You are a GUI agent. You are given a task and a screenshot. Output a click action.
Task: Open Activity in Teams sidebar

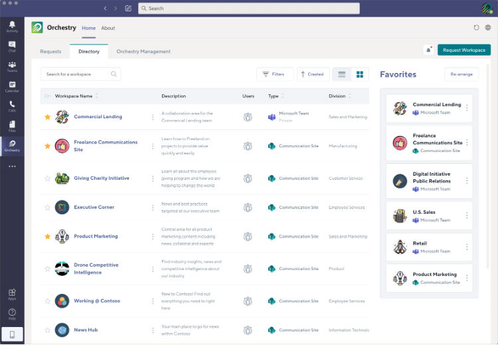coord(12,27)
